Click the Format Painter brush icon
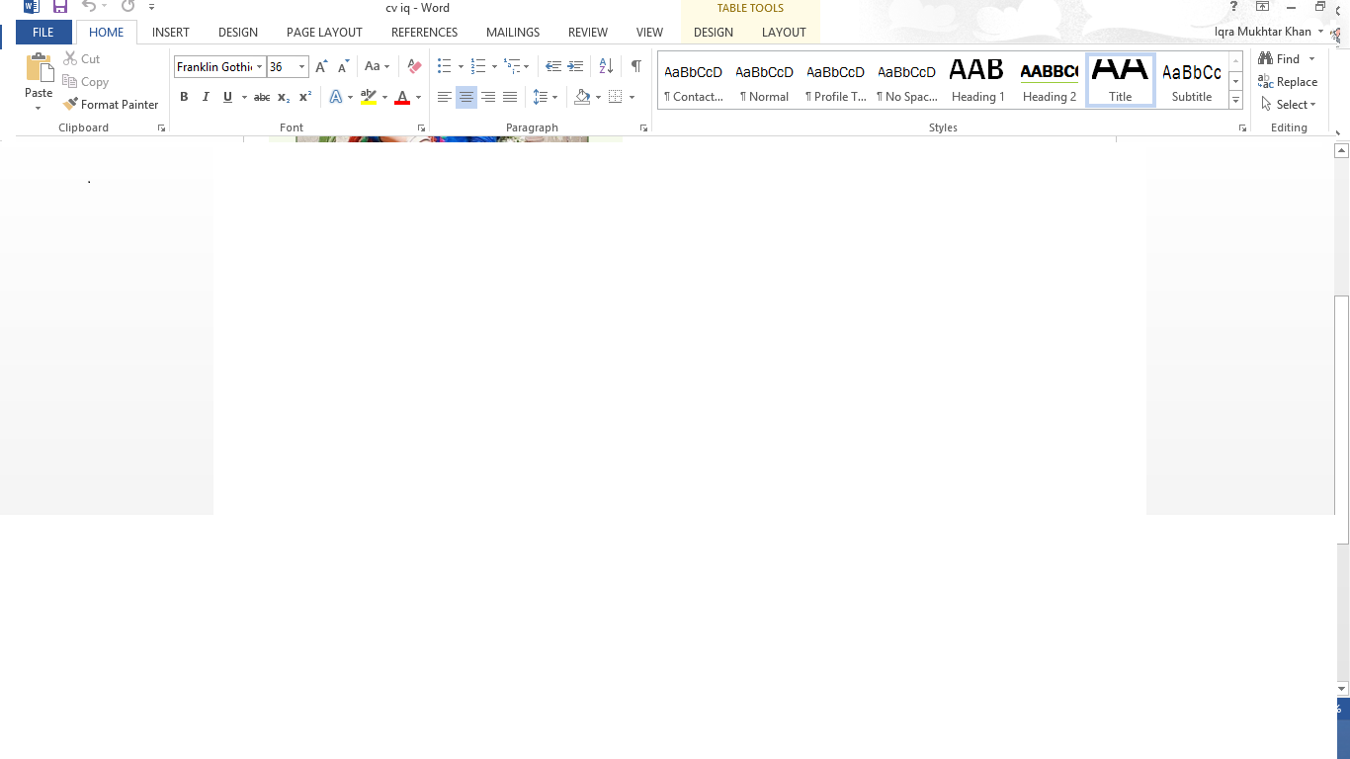Screen dimensions: 1350x759 pyautogui.click(x=70, y=104)
